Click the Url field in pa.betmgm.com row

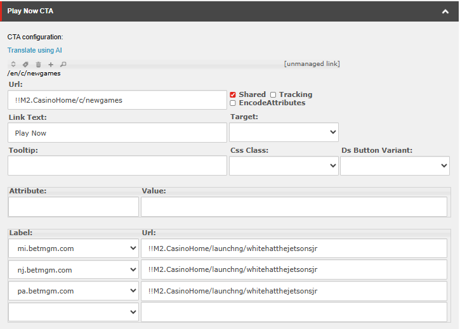[x=294, y=291]
